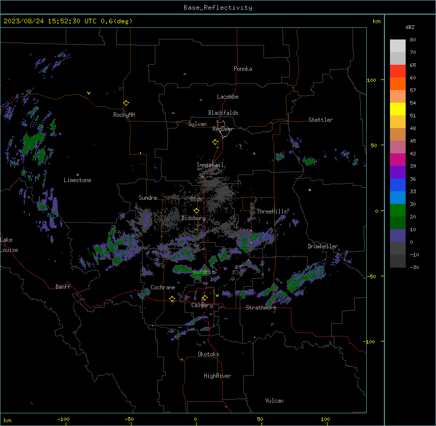The width and height of the screenshot is (436, 426).
Task: Click the orange 57–60 dBZ legend swatch
Action: pyautogui.click(x=398, y=83)
